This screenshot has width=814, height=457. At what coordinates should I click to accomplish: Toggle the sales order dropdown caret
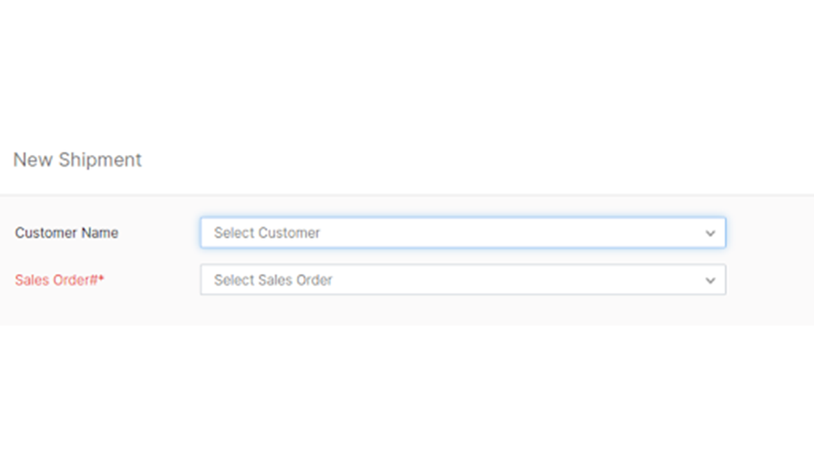click(x=710, y=280)
